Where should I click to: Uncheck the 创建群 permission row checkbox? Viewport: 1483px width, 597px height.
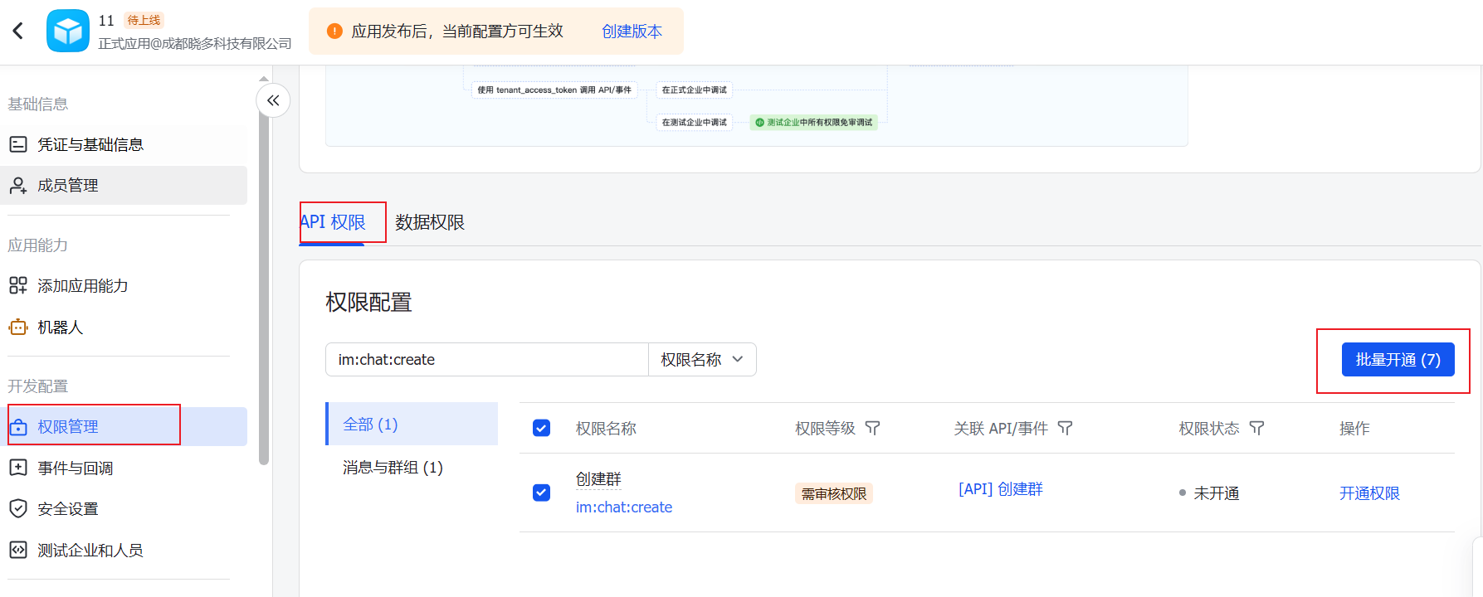click(541, 493)
